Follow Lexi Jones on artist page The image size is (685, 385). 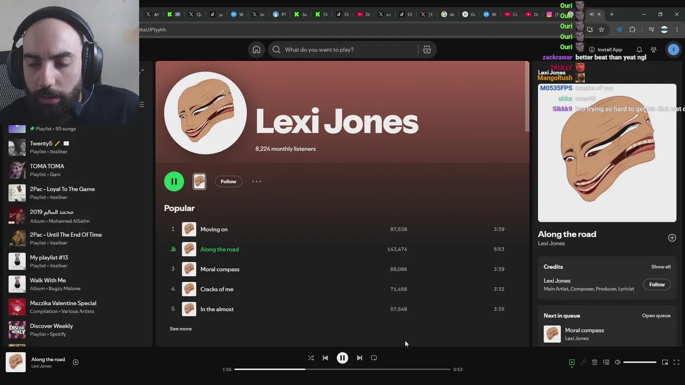[x=229, y=181]
